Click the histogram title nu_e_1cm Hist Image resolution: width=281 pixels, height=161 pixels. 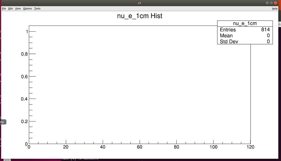(x=139, y=16)
